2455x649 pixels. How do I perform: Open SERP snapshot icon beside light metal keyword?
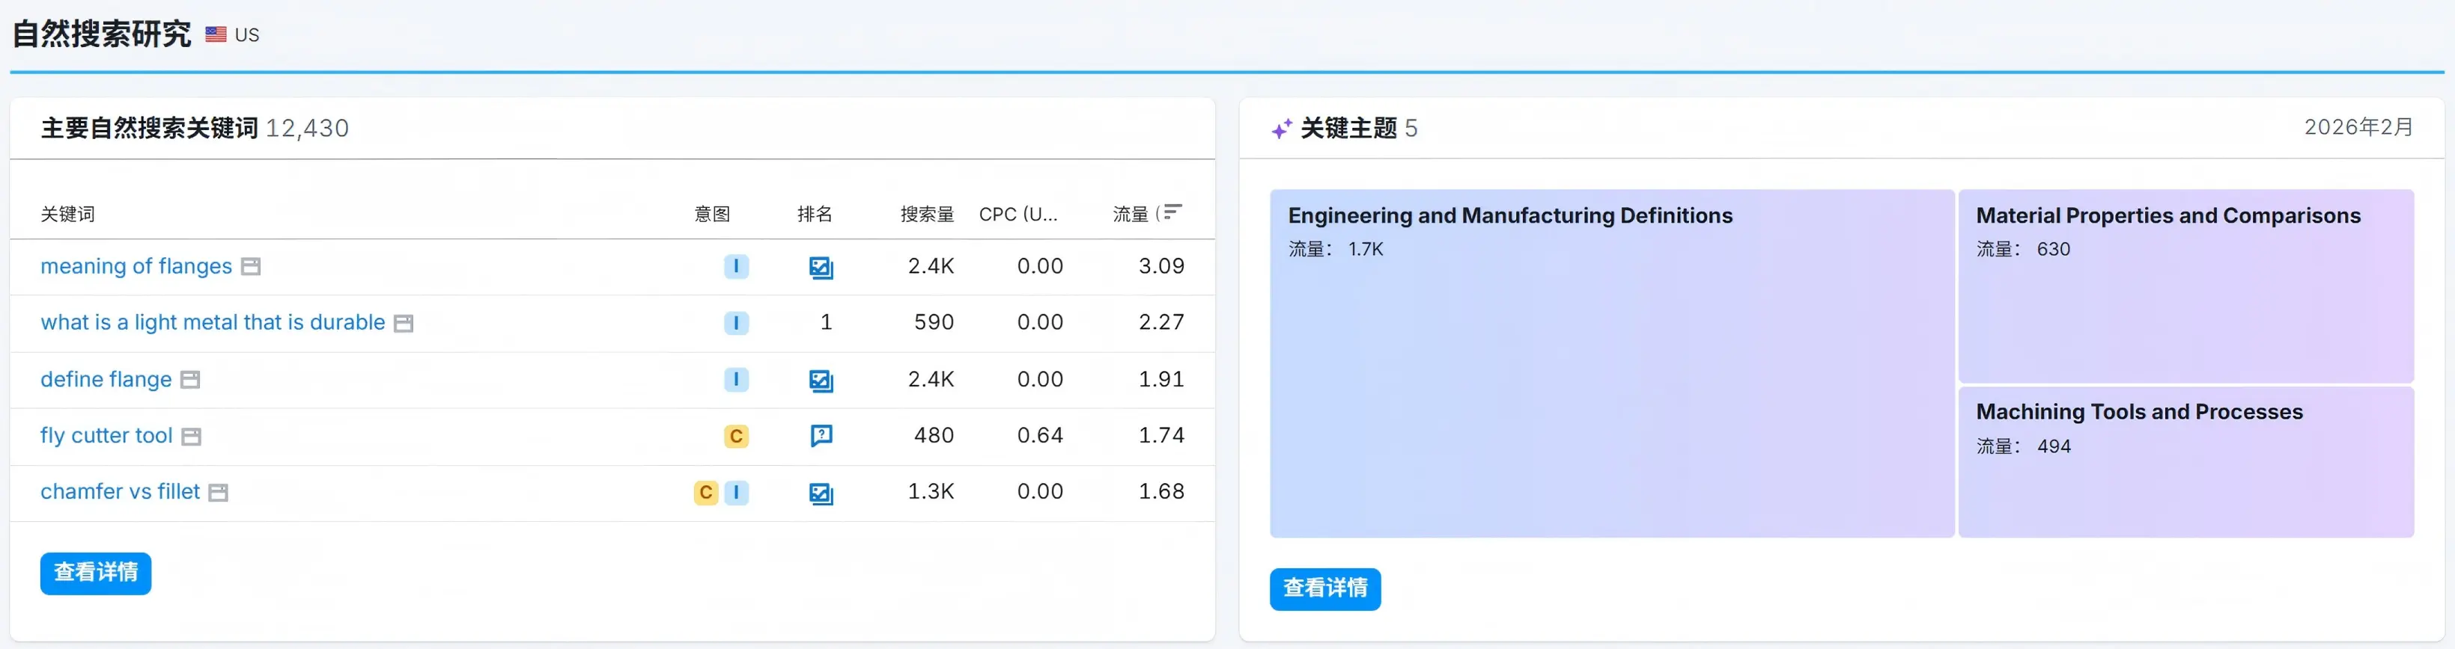click(404, 324)
